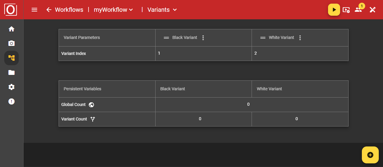Click the alert exclamation icon in sidebar
The height and width of the screenshot is (167, 383).
pos(11,101)
